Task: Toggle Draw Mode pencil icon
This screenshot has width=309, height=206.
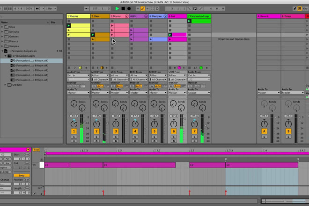Action: click(295, 9)
